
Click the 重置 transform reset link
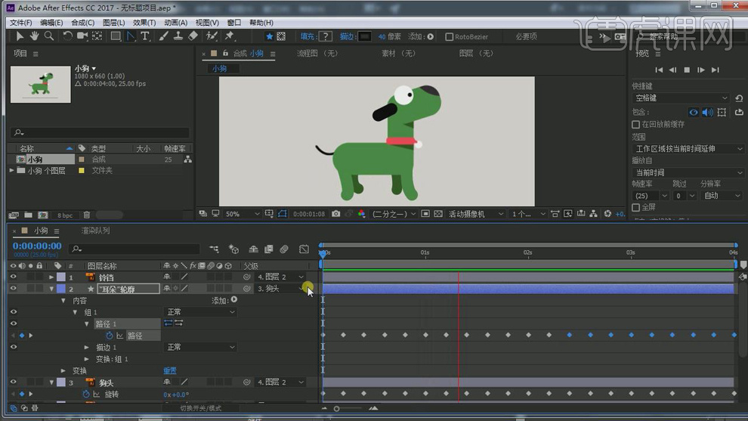tap(170, 371)
